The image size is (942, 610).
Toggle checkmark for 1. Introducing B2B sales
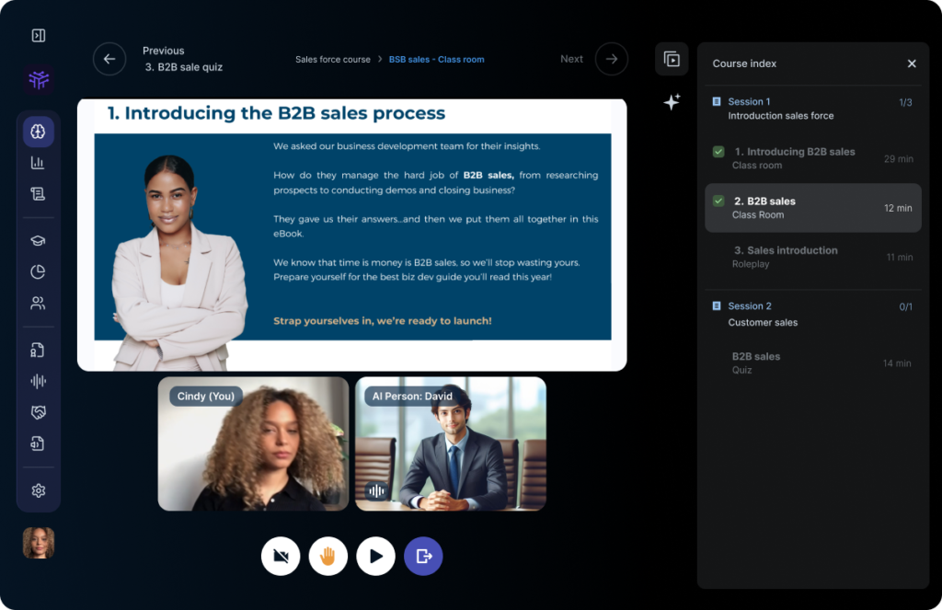(718, 152)
